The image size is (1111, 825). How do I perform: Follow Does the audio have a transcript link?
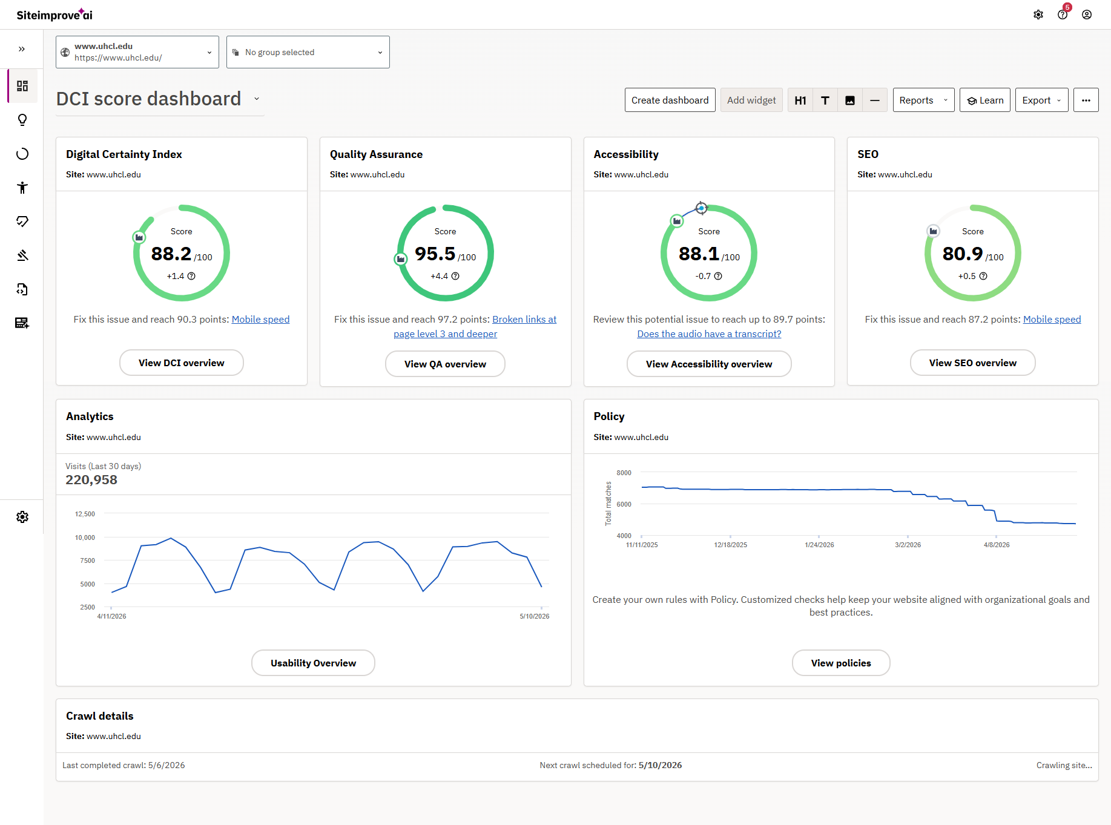tap(709, 334)
